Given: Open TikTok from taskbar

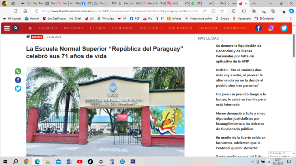Looking at the screenshot, I should (x=90, y=162).
